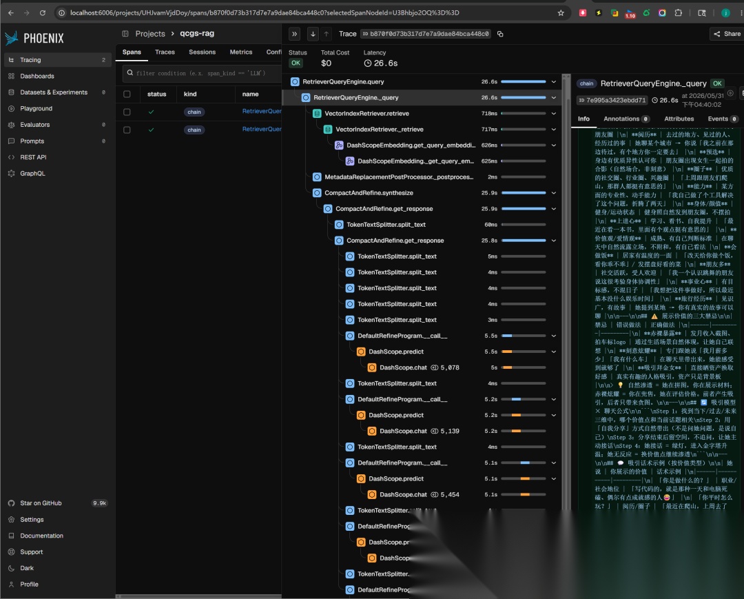744x599 pixels.
Task: Click retriever icon of VectorIndexRetriever.retrieve
Action: point(317,114)
